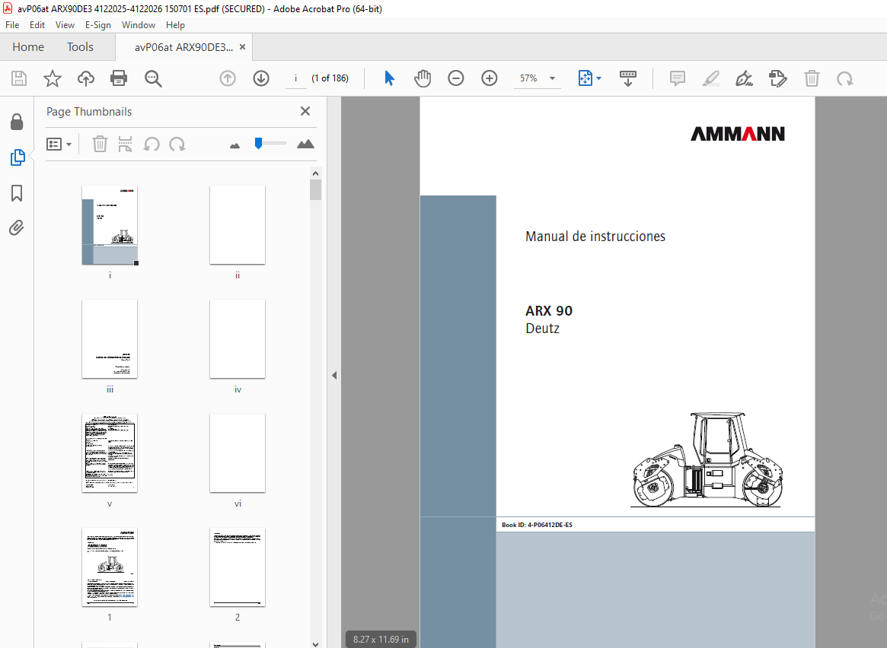Activate the hand pan tool
Viewport: 887px width, 648px height.
click(x=423, y=78)
